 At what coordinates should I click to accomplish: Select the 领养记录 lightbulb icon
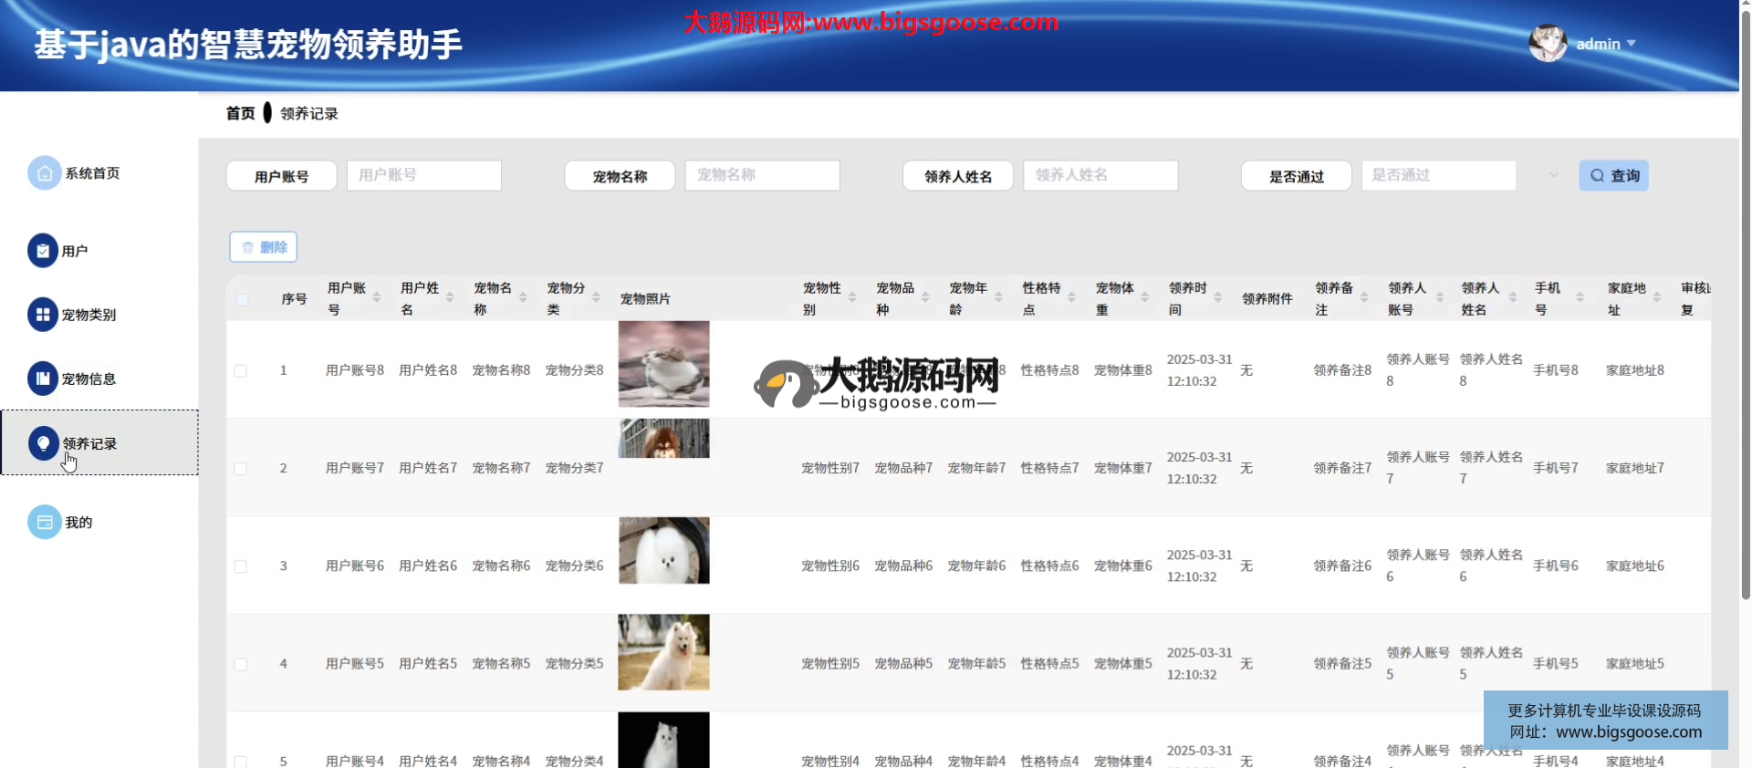(x=43, y=443)
